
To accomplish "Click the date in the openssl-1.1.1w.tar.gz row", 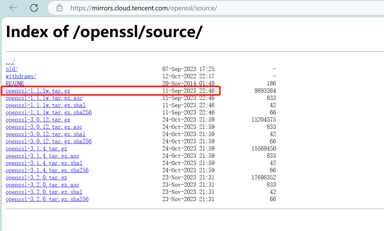I will click(188, 91).
